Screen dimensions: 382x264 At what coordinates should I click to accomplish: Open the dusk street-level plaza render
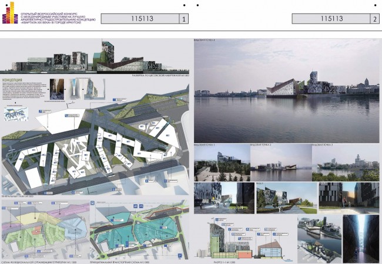click(224, 198)
